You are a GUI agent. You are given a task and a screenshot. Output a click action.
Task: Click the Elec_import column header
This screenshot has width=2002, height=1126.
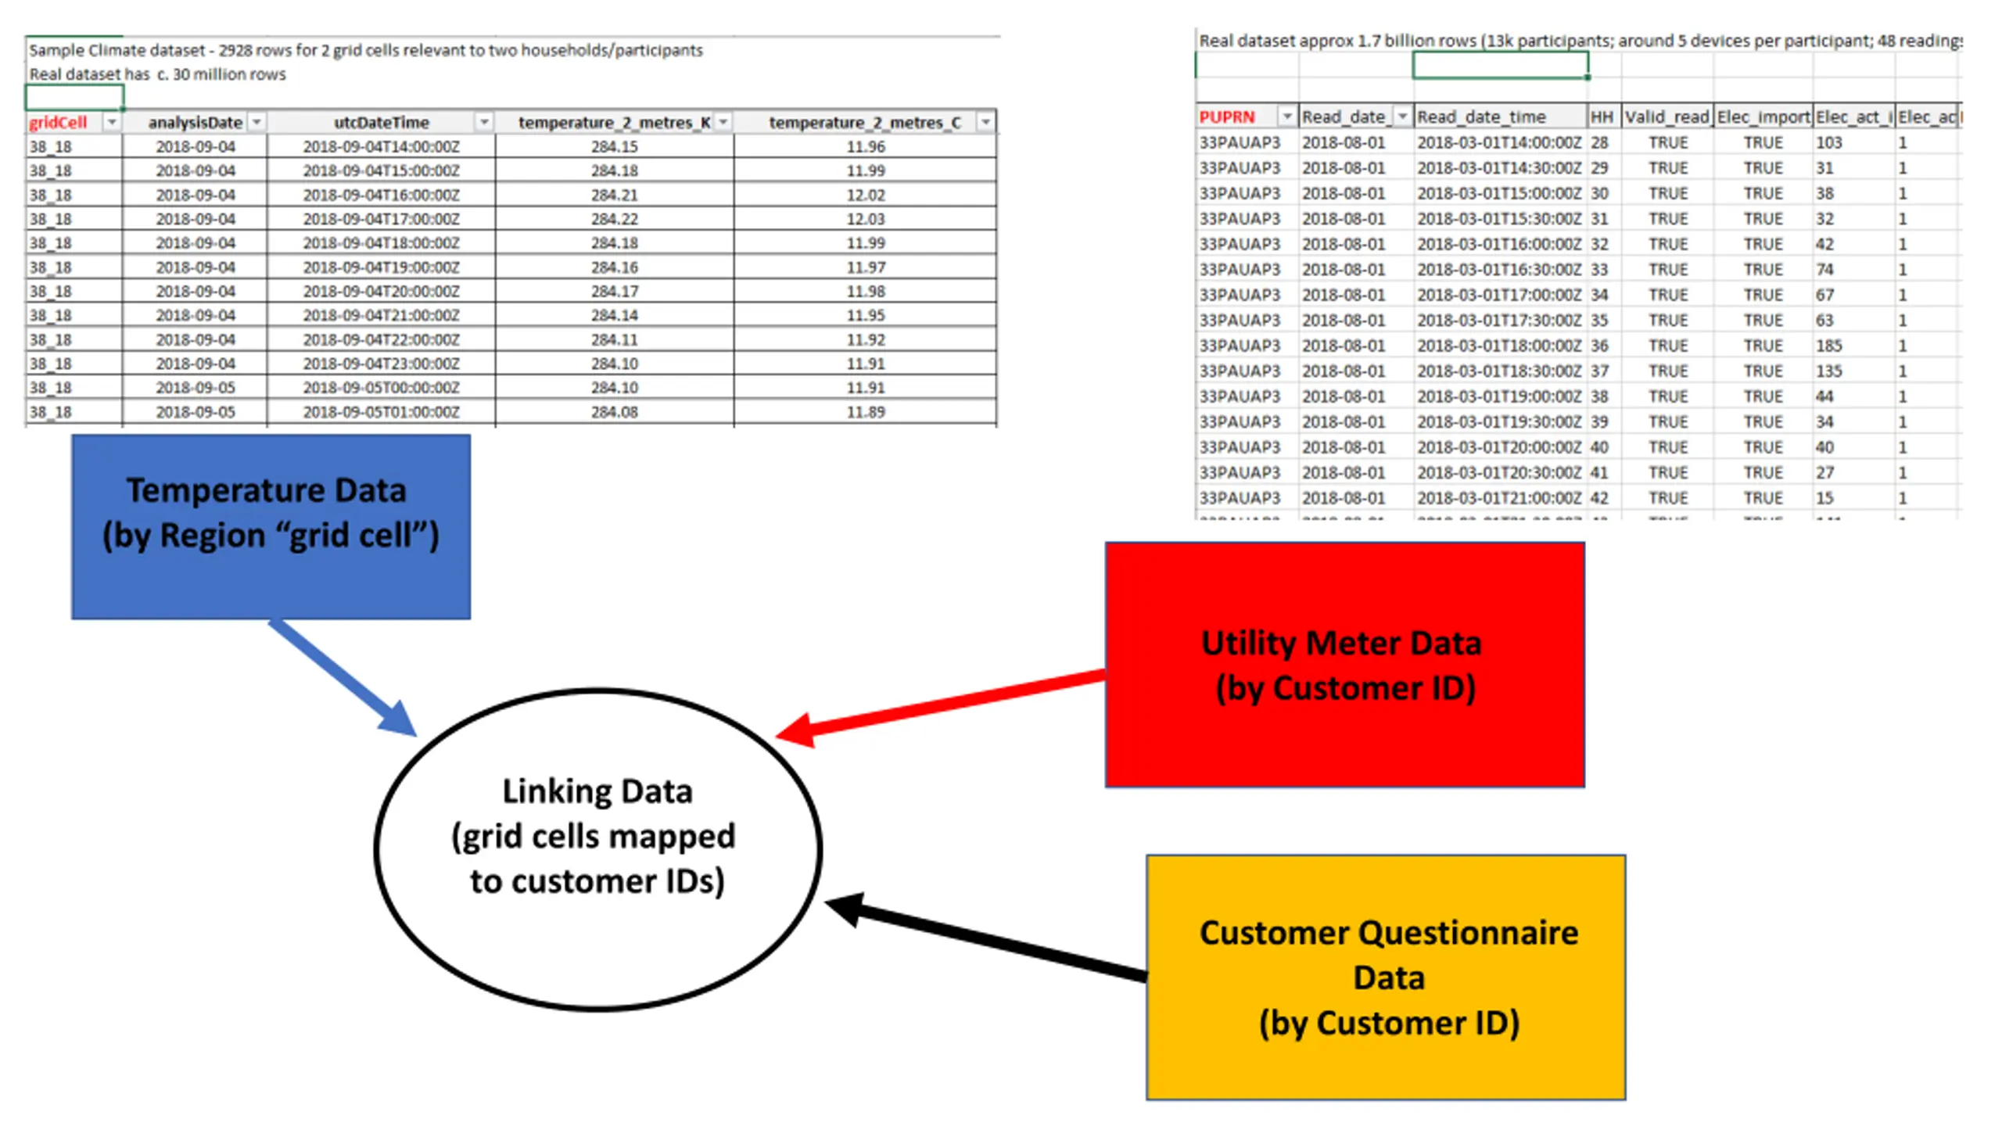(x=1763, y=117)
